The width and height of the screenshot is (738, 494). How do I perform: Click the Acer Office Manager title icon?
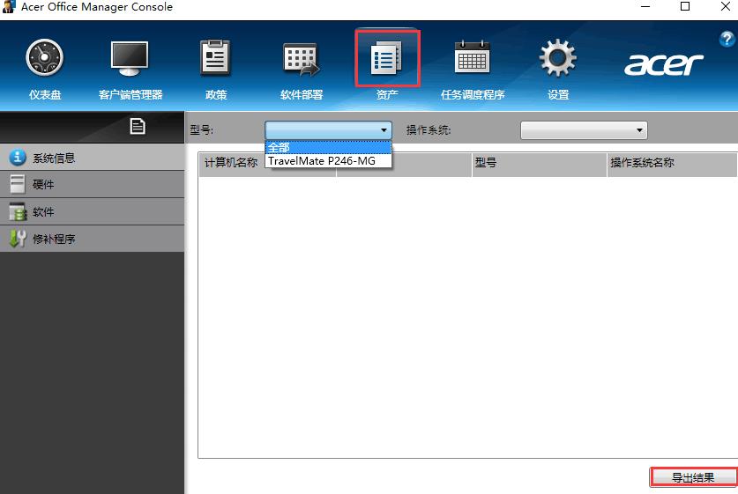[x=9, y=6]
